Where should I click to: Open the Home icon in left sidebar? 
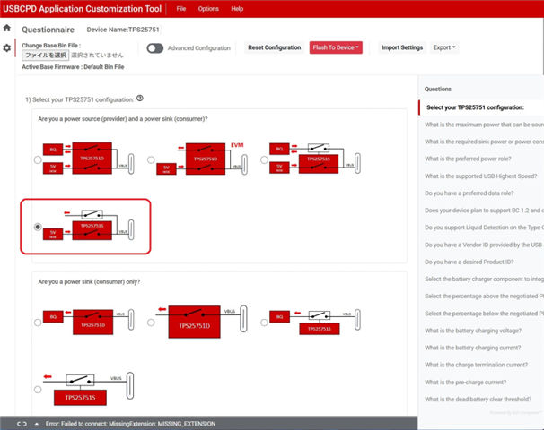coord(7,28)
